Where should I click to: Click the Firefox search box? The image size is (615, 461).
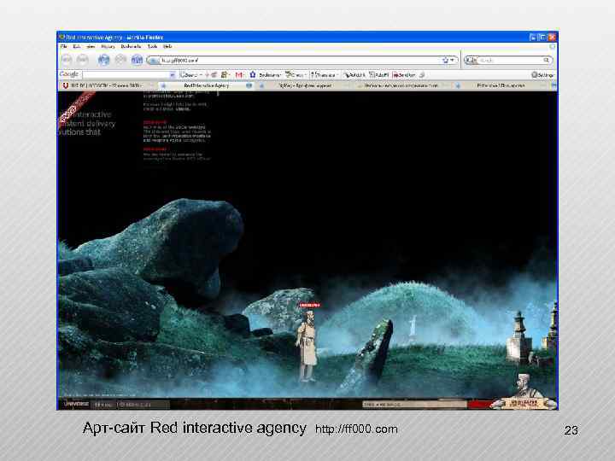pyautogui.click(x=510, y=61)
